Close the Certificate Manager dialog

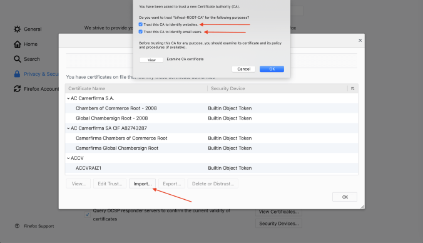click(360, 40)
